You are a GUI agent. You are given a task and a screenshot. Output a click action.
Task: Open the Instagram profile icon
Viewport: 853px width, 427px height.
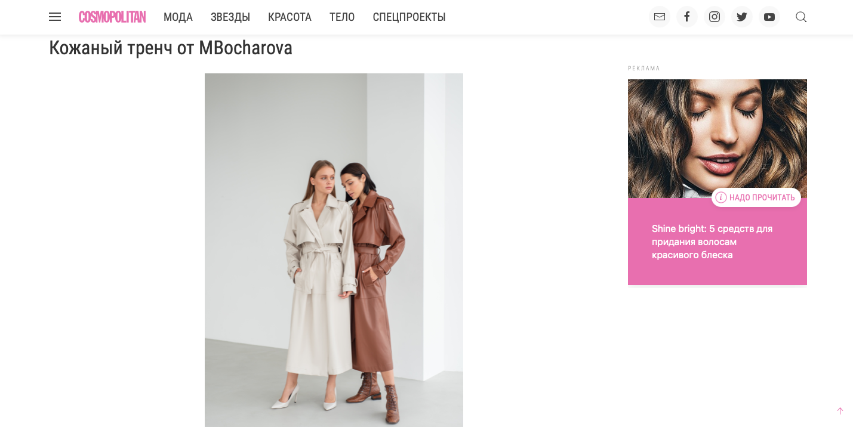[715, 17]
